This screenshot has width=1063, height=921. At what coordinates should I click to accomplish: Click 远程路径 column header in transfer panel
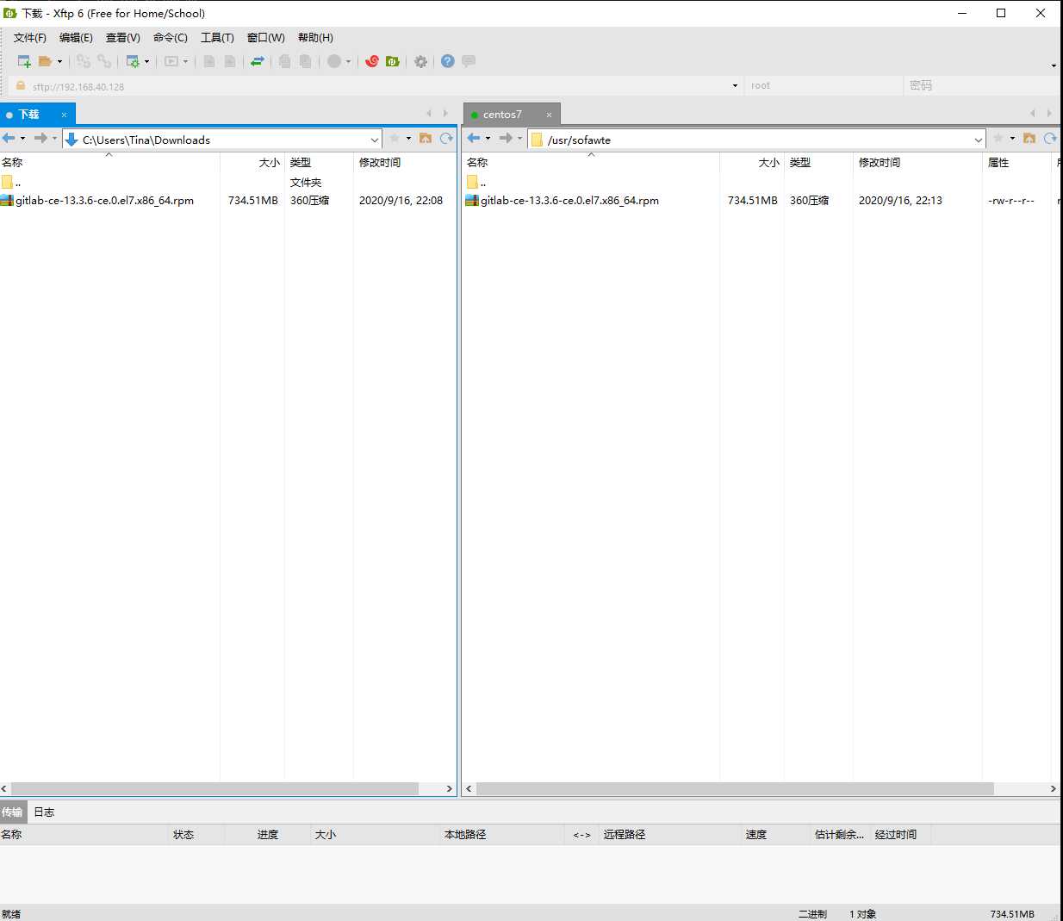click(670, 834)
